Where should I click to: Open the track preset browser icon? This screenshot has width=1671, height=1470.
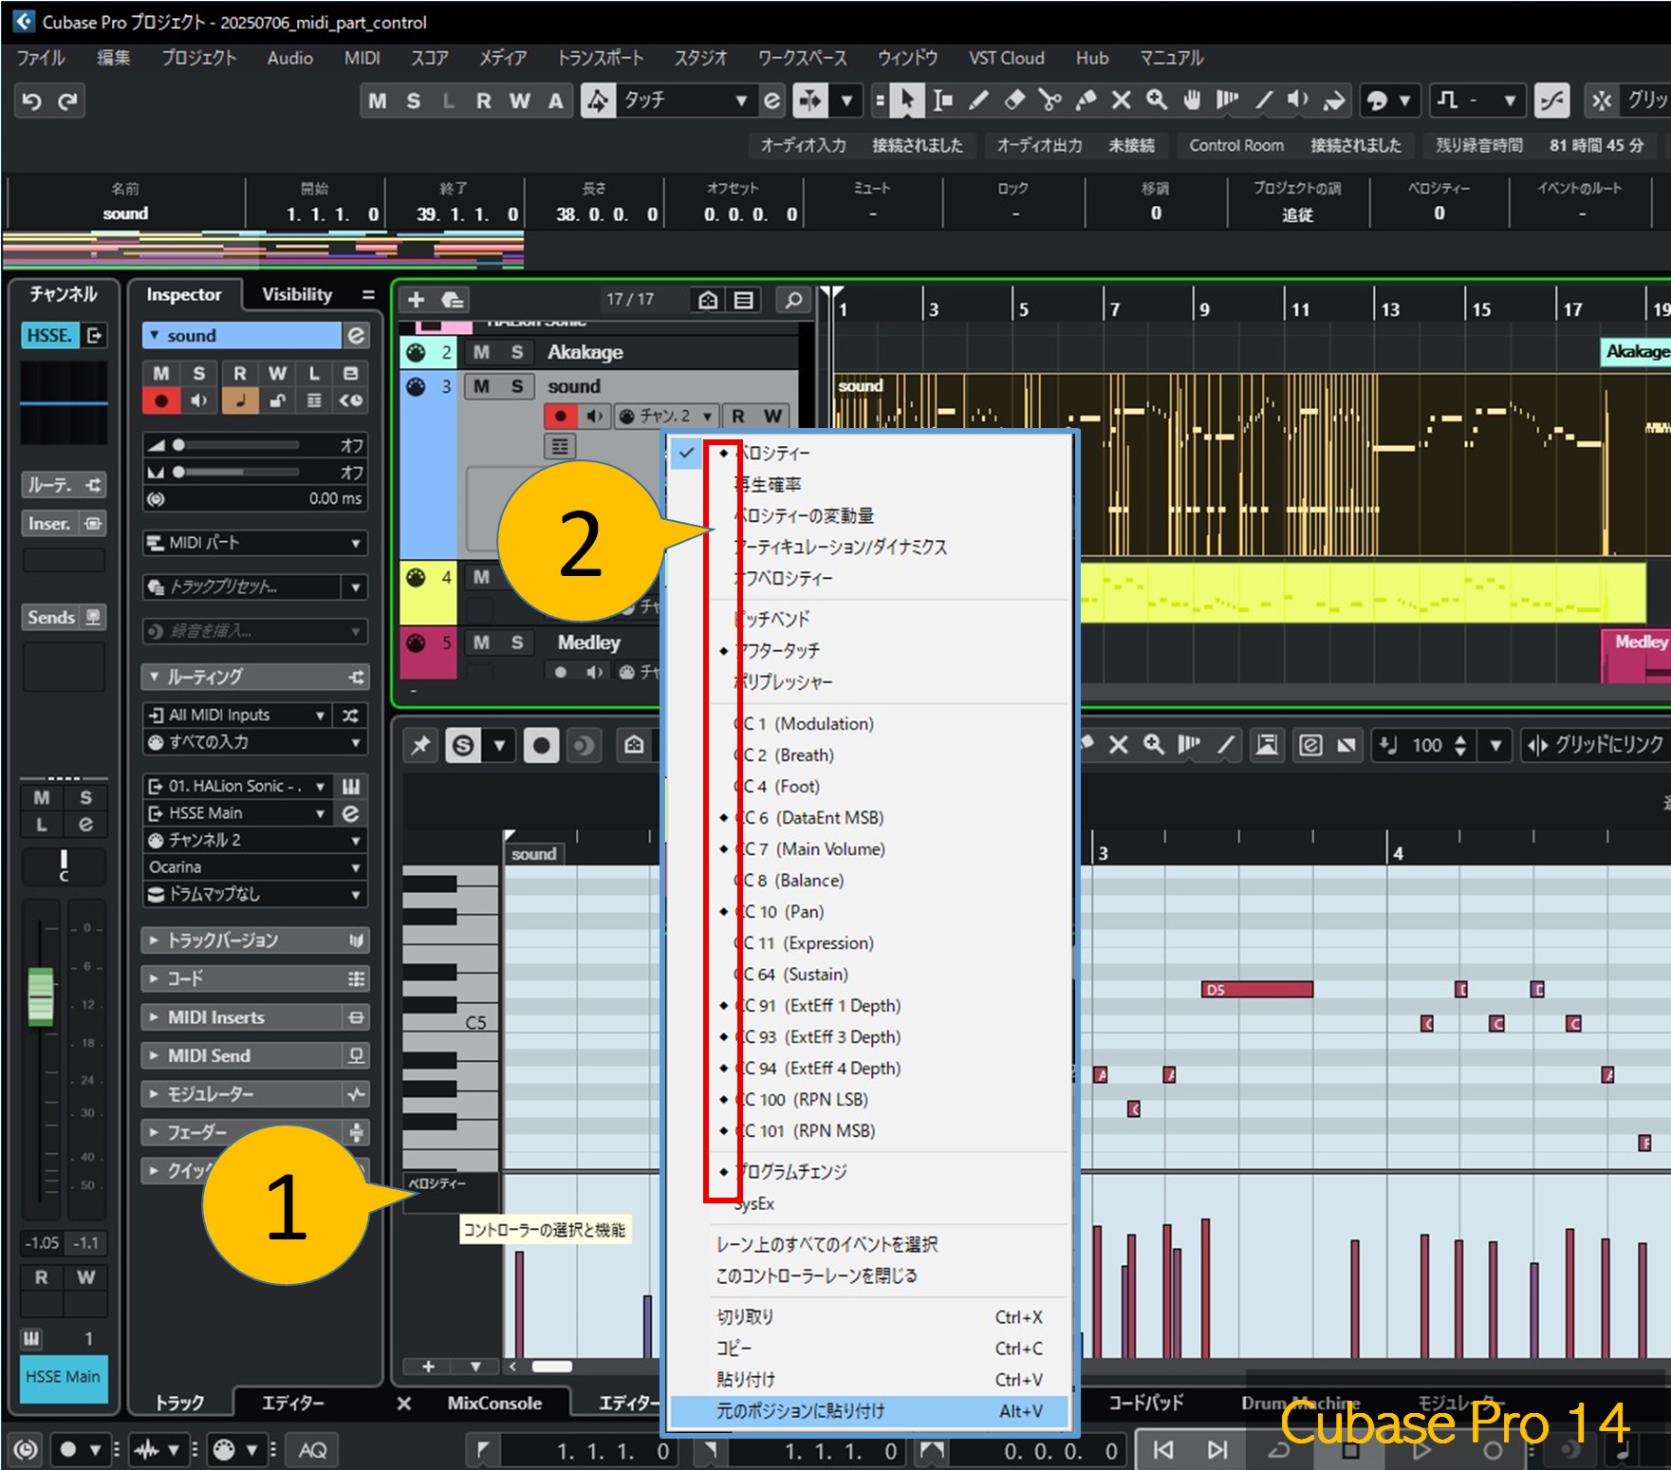click(x=453, y=300)
